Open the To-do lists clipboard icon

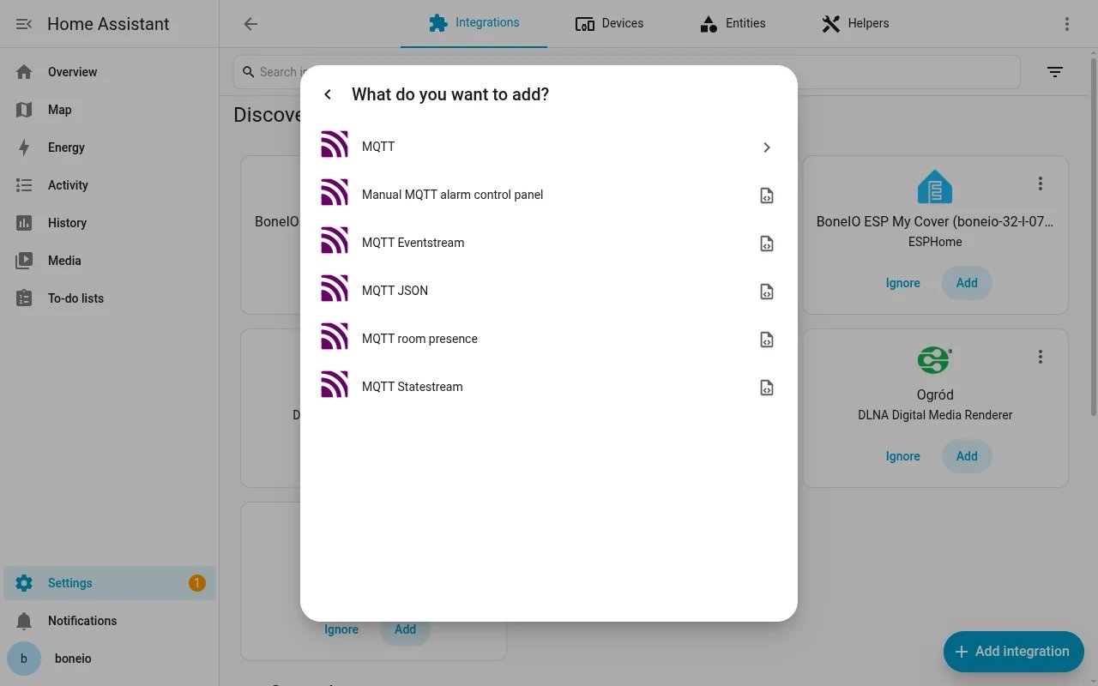click(24, 298)
